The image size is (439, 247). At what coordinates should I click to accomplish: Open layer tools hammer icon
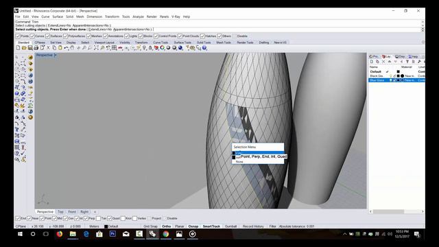pyautogui.click(x=419, y=62)
